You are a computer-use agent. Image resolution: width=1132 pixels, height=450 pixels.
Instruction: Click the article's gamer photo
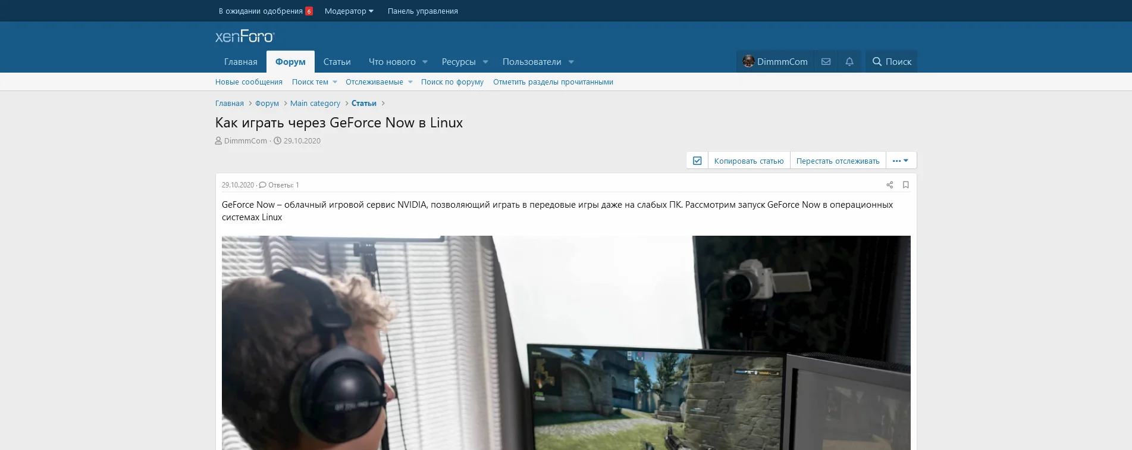tap(566, 342)
